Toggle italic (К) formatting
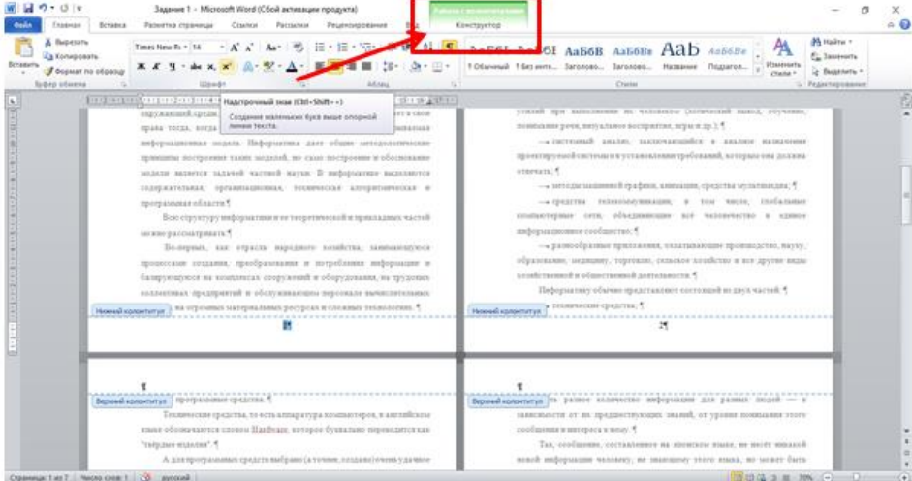This screenshot has height=481, width=912. tap(155, 73)
